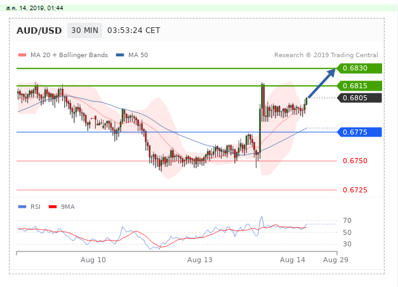
Task: Click the 9MA legend text
Action: 68,207
